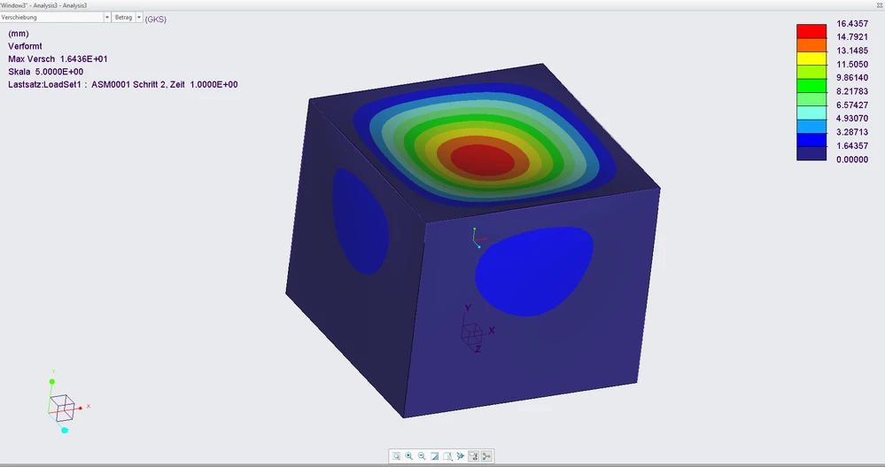Click the window close icon at top right
Screen dimensions: 885x467
[x=880, y=5]
